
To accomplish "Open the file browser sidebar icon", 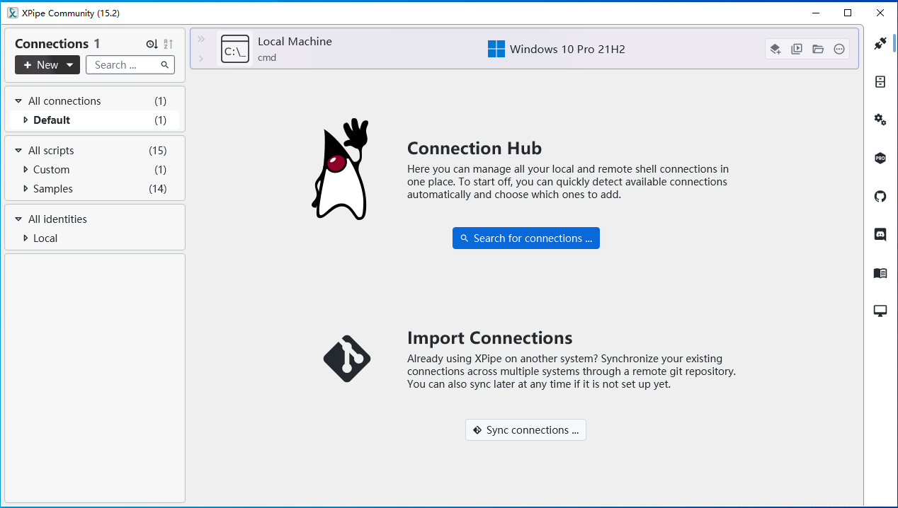I will (880, 82).
